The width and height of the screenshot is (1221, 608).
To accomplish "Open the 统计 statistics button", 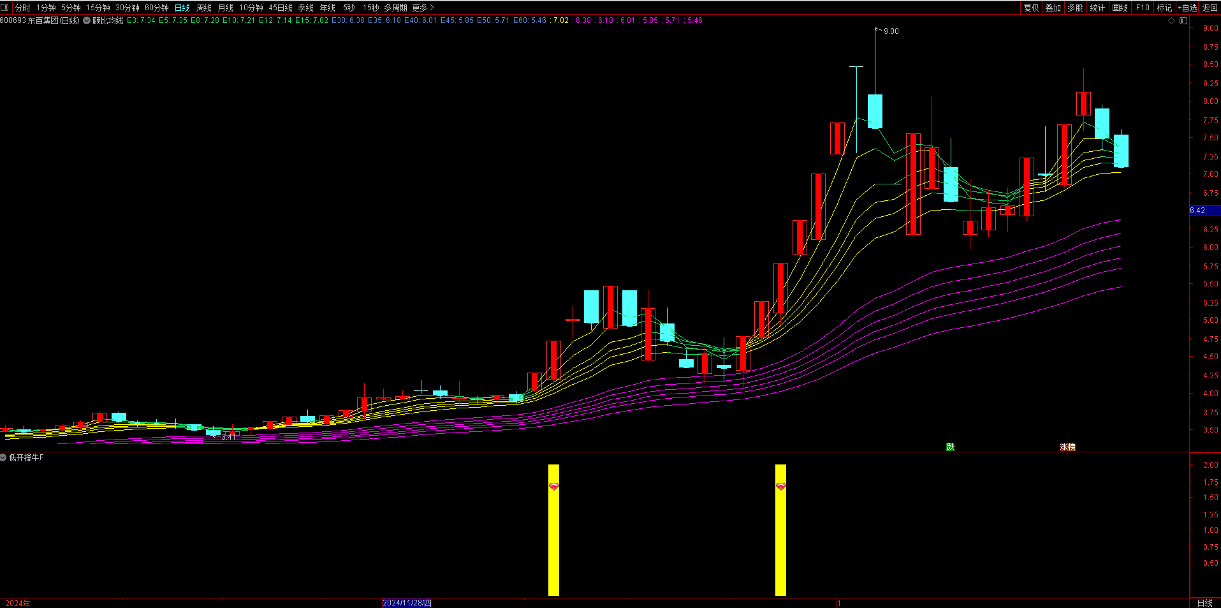I will pyautogui.click(x=1097, y=8).
